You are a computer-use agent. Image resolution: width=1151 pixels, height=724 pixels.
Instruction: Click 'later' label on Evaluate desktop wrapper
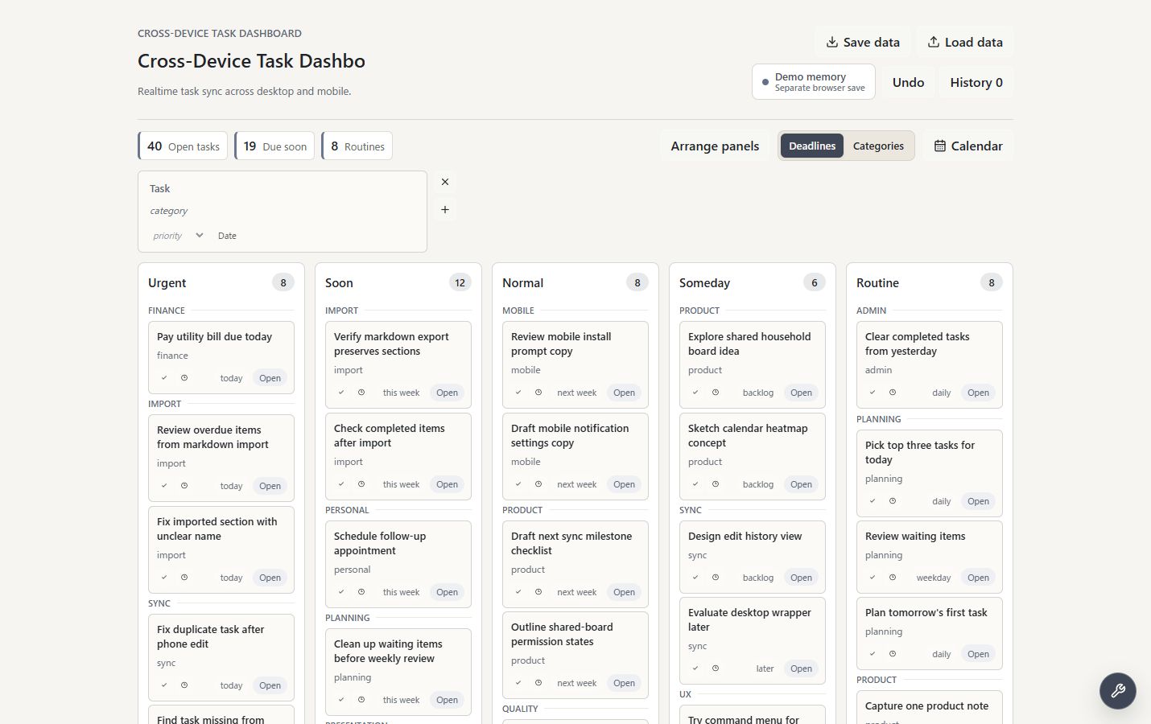point(765,668)
